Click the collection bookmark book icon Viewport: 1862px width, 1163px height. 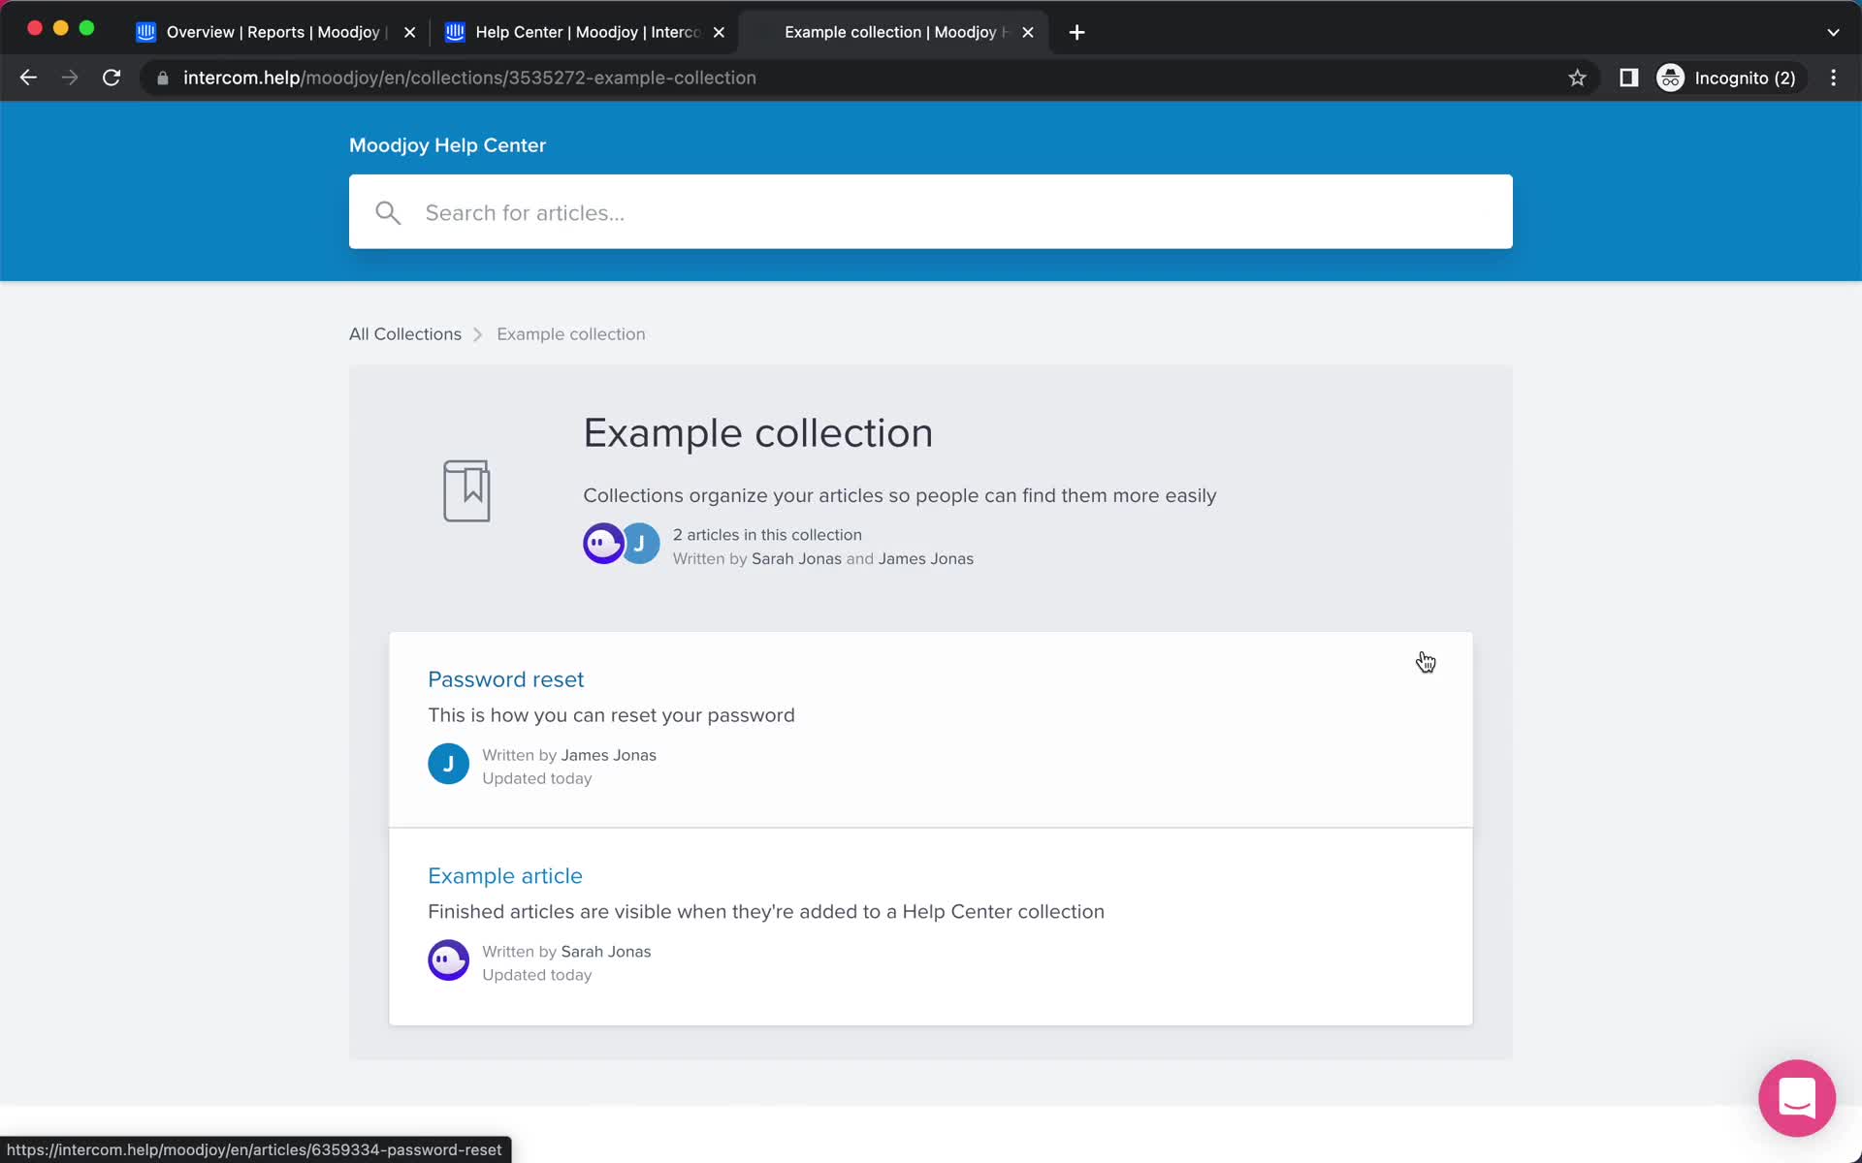point(466,490)
